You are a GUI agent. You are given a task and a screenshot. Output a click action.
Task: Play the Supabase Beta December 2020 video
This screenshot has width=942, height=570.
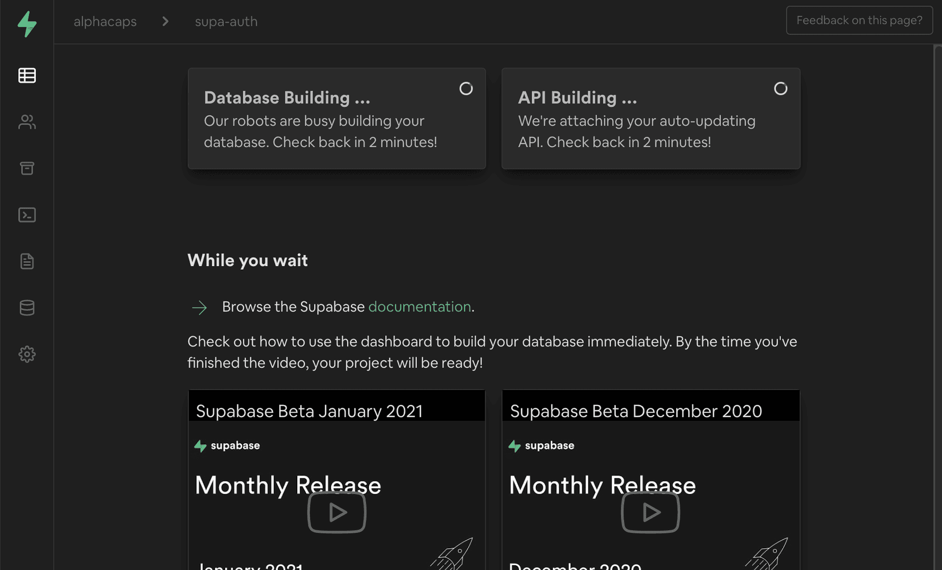tap(651, 512)
